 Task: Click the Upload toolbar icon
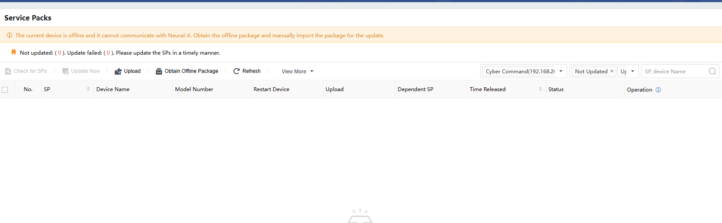click(x=118, y=71)
